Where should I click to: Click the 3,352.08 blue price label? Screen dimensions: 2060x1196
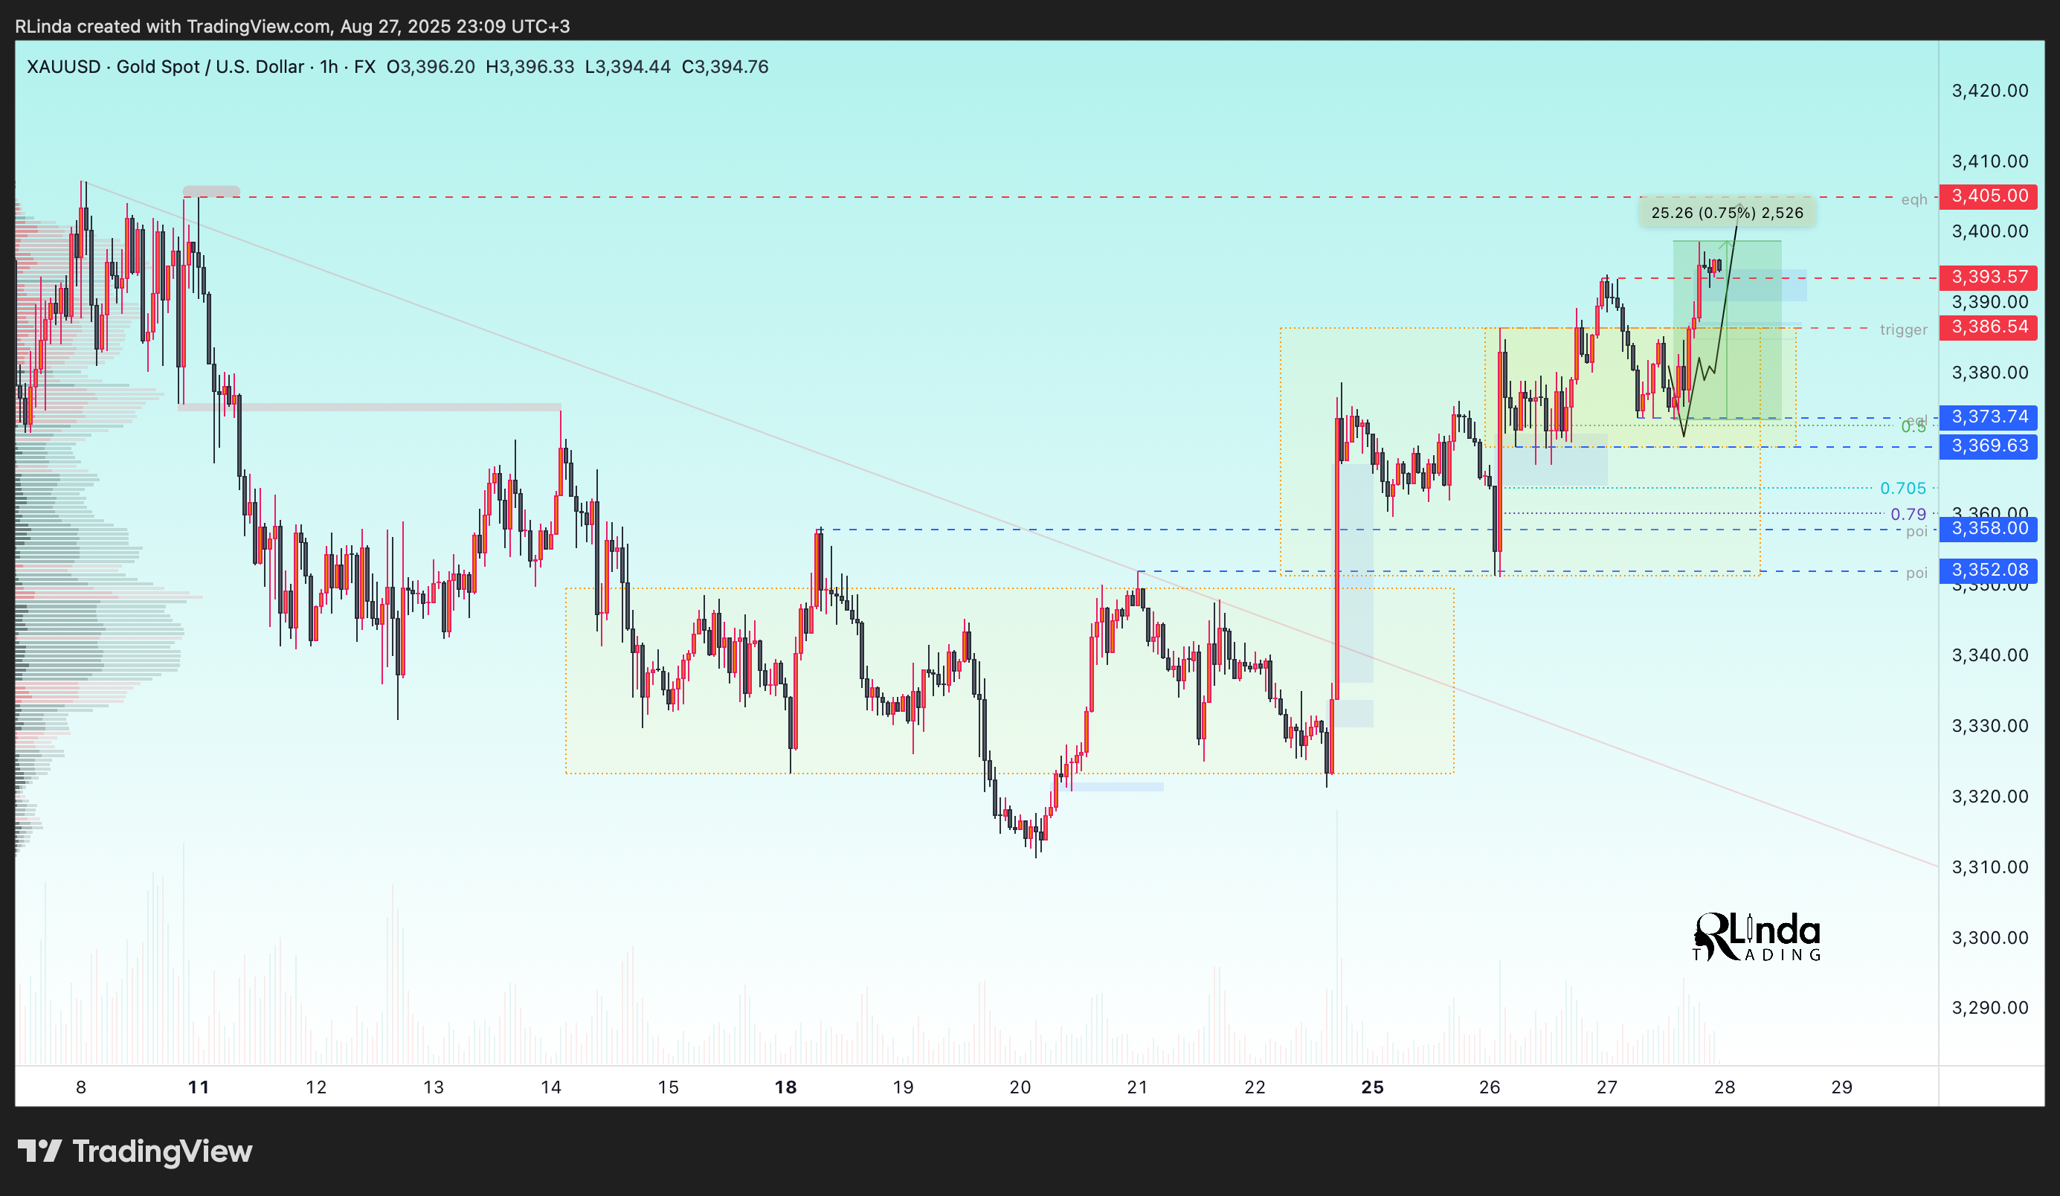click(x=1988, y=570)
